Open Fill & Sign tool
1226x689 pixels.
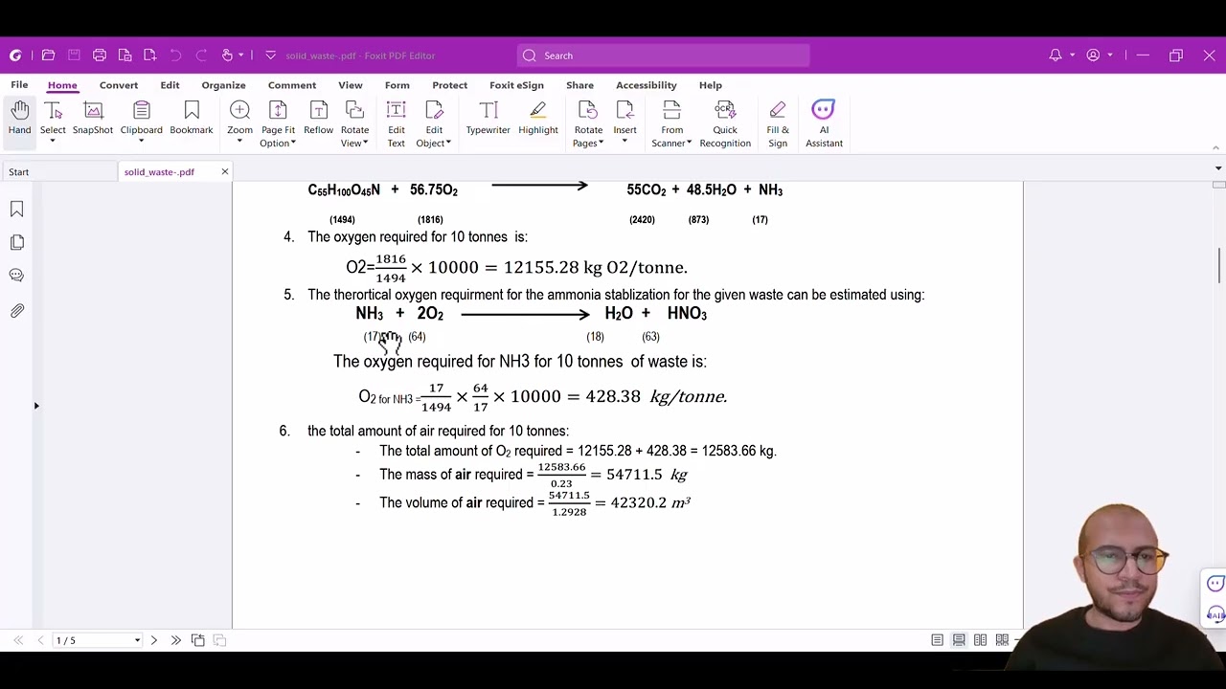pyautogui.click(x=777, y=124)
